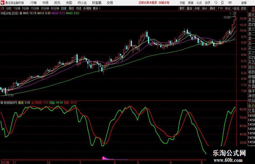The height and width of the screenshot is (164, 255).
Task: Open the 行情 menu
Action: 33,3
